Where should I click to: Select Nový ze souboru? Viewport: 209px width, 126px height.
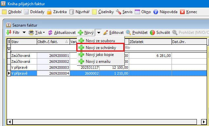click(101, 40)
